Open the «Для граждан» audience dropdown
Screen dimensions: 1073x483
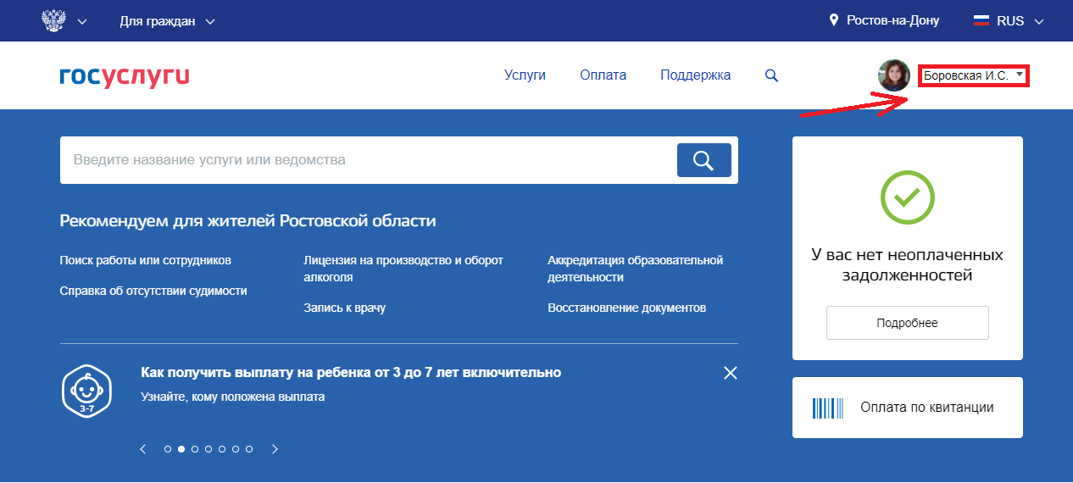click(167, 21)
